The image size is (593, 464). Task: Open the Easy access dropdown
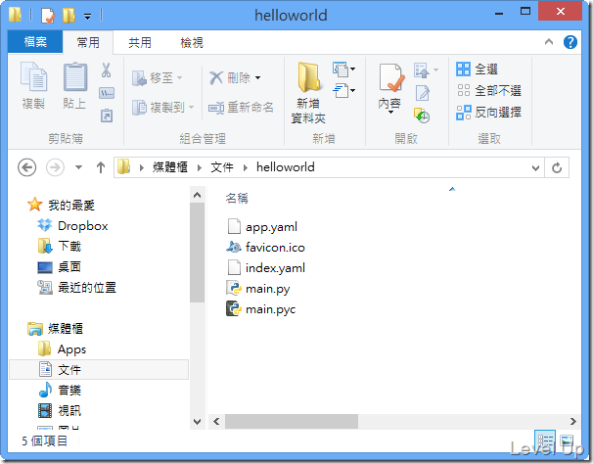pyautogui.click(x=343, y=90)
